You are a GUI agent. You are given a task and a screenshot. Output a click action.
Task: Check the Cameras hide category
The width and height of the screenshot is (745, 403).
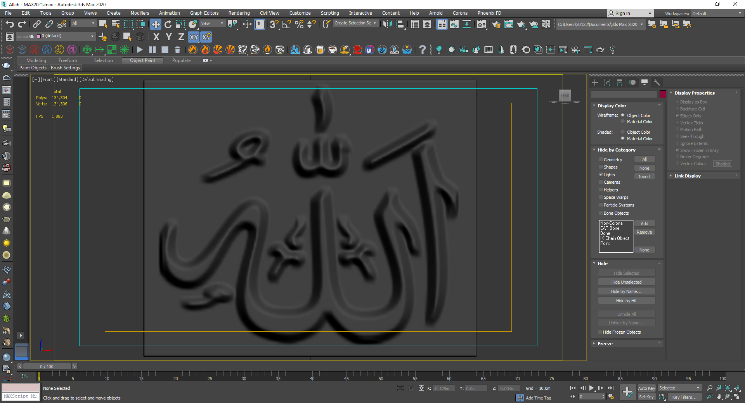(x=601, y=182)
